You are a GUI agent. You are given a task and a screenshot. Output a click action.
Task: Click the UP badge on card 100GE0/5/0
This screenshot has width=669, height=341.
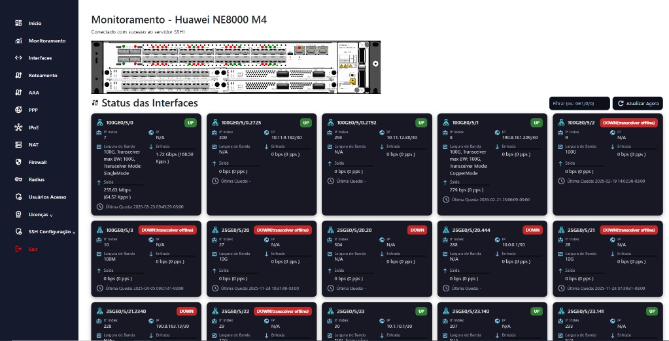click(190, 123)
